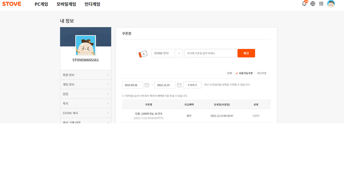
Task: Select the 사용가능쿠폰 filter
Action: 244,73
